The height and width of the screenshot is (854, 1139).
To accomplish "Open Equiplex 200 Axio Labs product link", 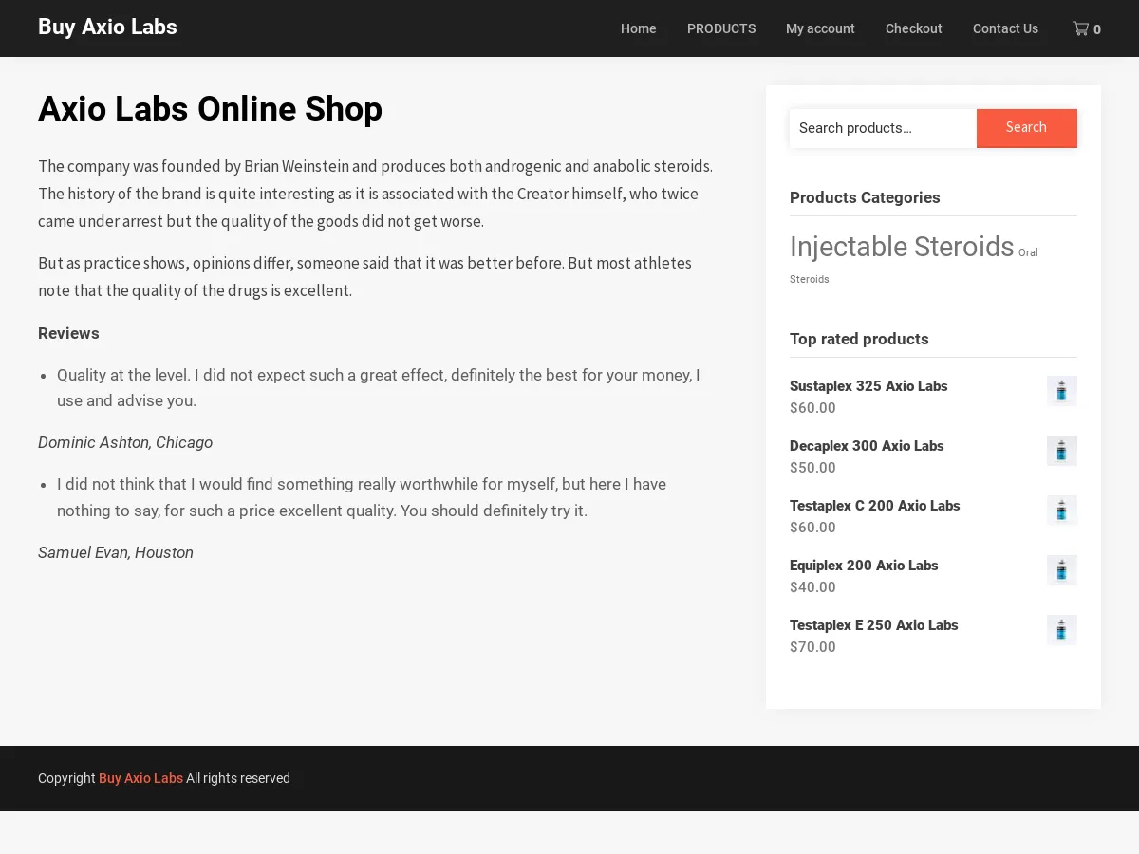I will (x=864, y=566).
